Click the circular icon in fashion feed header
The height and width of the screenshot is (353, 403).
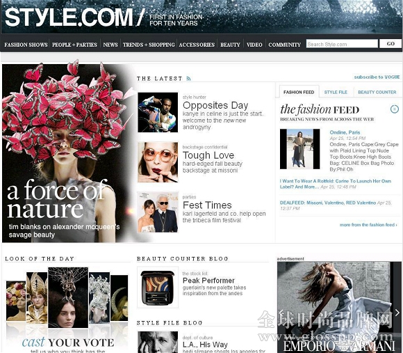click(x=395, y=109)
